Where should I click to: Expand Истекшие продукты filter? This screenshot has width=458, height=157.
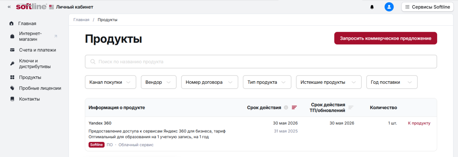[329, 82]
